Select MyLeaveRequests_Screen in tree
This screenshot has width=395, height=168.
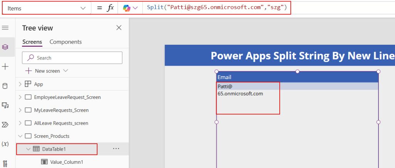coord(61,110)
